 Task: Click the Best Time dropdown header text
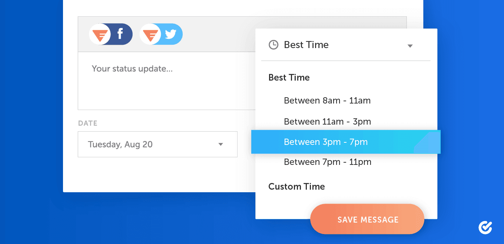click(x=306, y=45)
